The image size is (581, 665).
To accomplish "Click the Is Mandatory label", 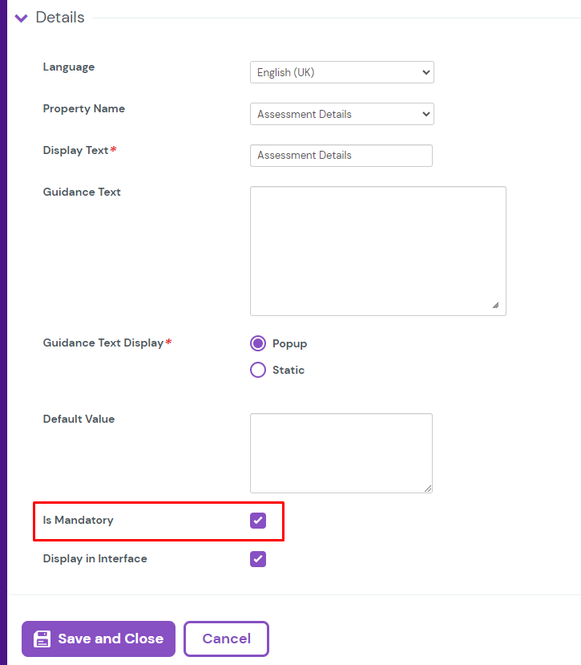I will pos(78,520).
